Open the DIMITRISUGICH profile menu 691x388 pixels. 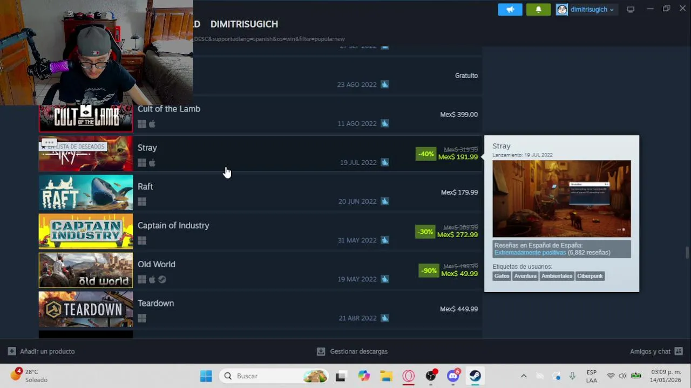244,24
